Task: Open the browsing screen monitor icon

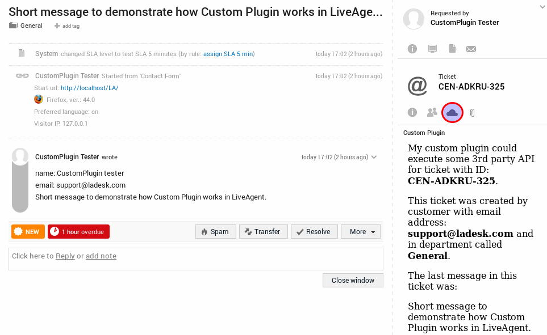Action: [x=432, y=49]
